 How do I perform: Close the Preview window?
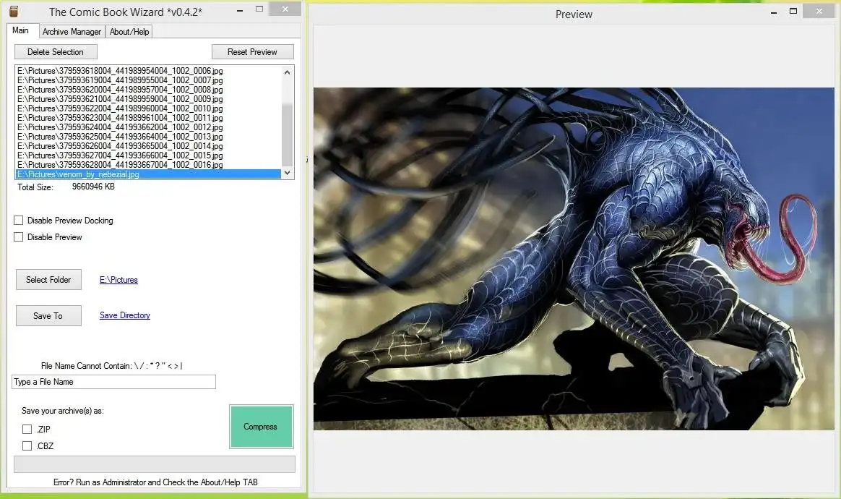coord(819,12)
